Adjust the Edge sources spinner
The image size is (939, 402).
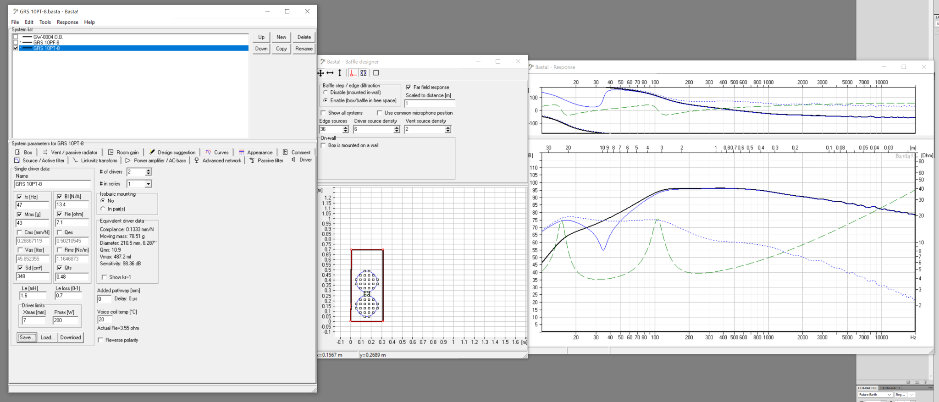pos(346,130)
